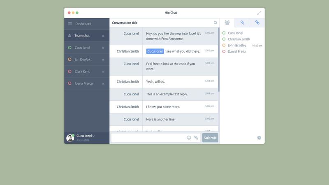Click the red close window button
Viewport: 329px width, 185px height.
point(69,13)
